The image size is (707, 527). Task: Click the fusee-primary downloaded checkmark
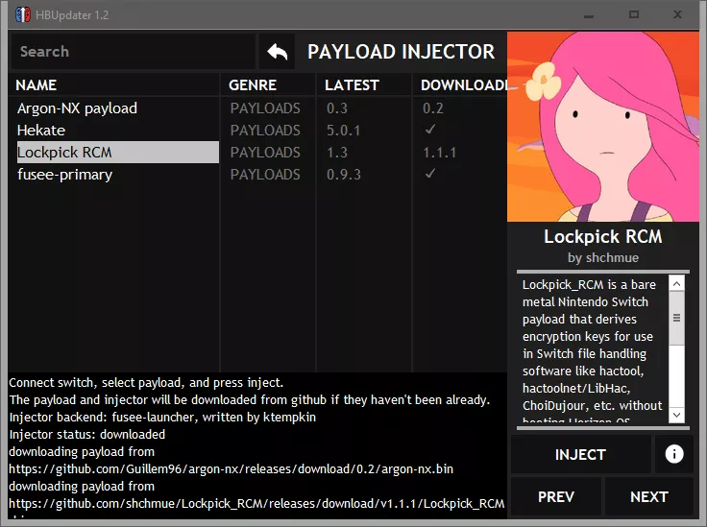[x=430, y=175]
